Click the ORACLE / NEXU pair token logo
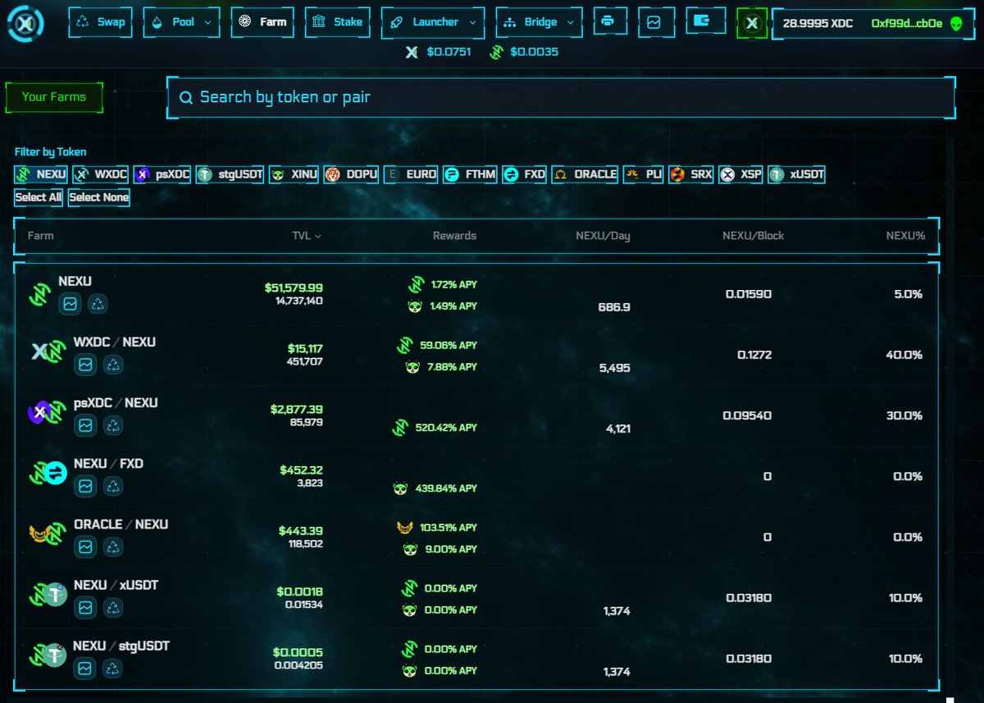 47,534
